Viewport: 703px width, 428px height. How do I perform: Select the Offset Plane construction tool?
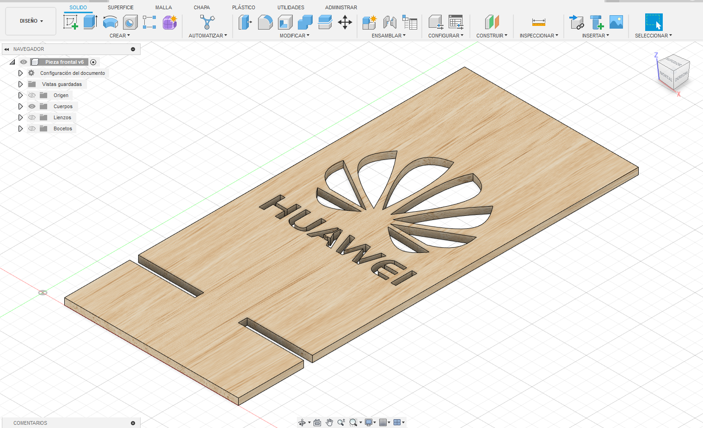coord(492,22)
